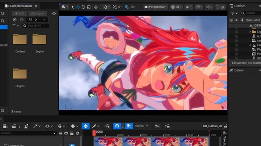Expand the Lig folder row in the Outliner
Image resolution: width=261 pixels, height=146 pixels.
[x=250, y=32]
